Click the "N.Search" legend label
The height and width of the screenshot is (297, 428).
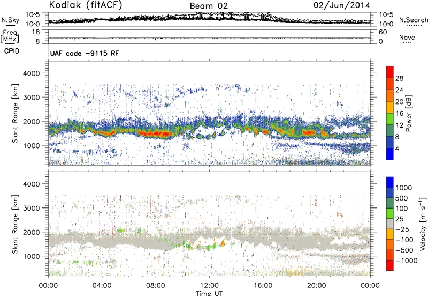point(413,20)
